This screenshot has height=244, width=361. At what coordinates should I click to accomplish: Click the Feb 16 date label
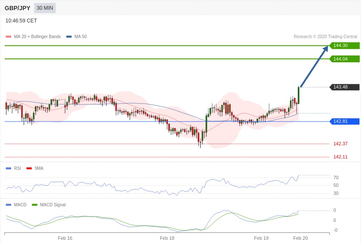tap(65, 238)
